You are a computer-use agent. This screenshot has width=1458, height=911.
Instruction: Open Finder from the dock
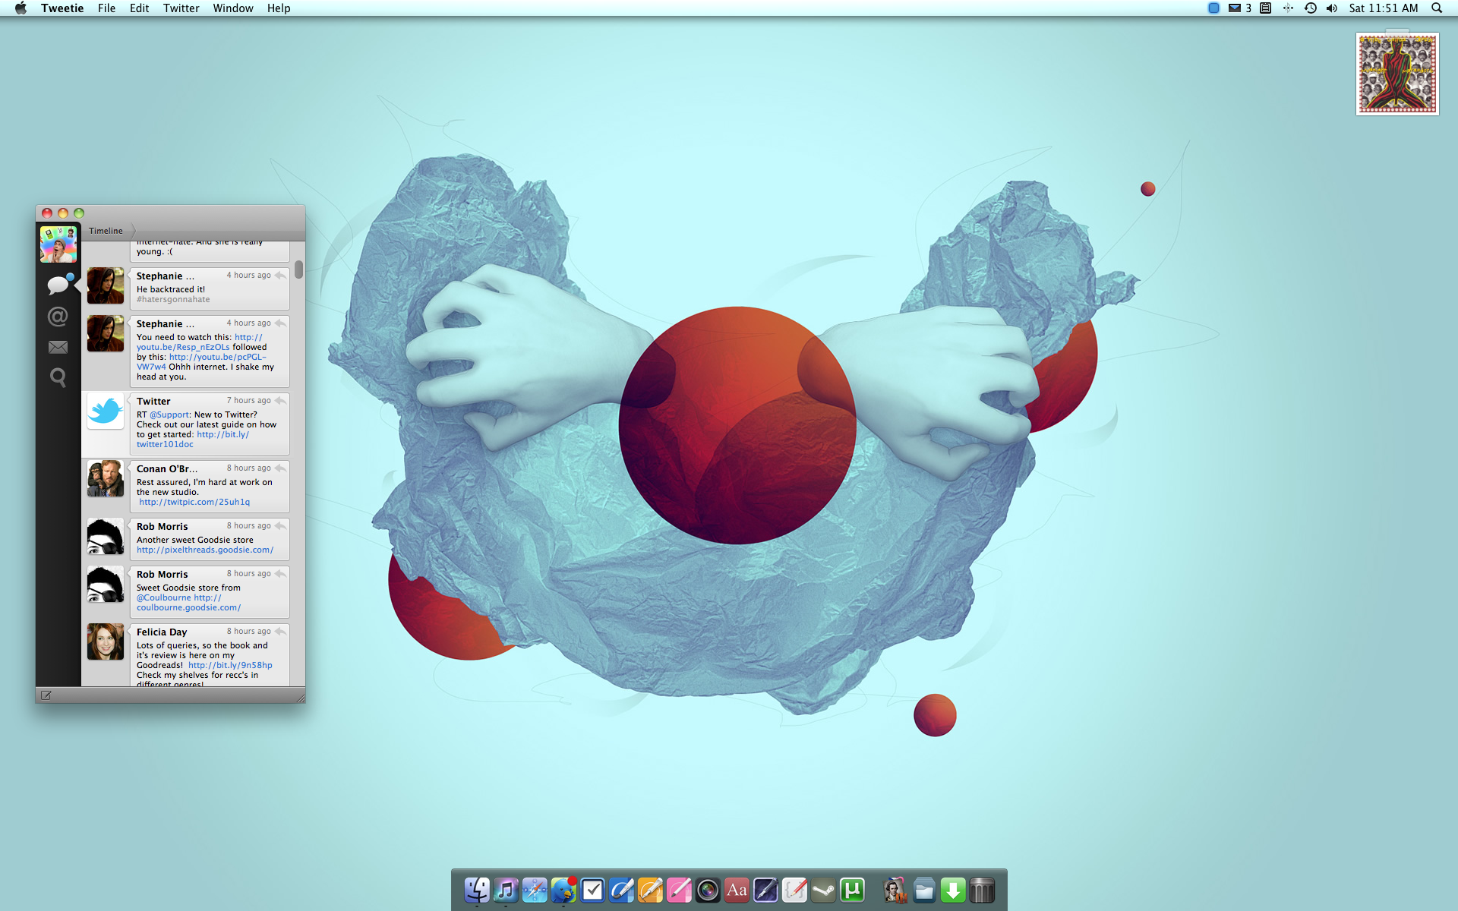click(477, 890)
